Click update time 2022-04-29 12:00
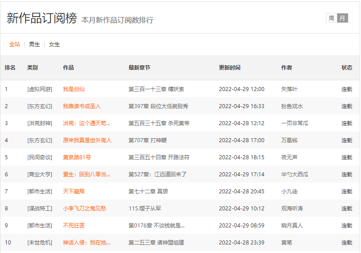 [x=242, y=89]
